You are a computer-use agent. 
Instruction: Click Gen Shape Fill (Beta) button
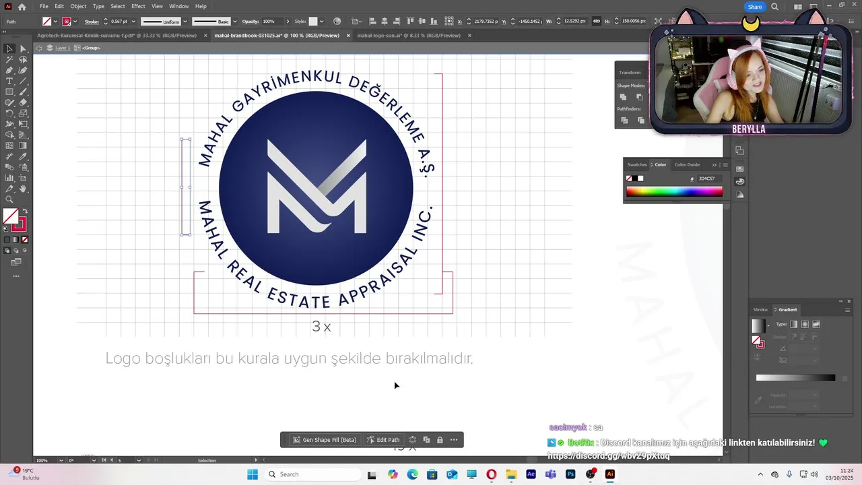pyautogui.click(x=325, y=440)
